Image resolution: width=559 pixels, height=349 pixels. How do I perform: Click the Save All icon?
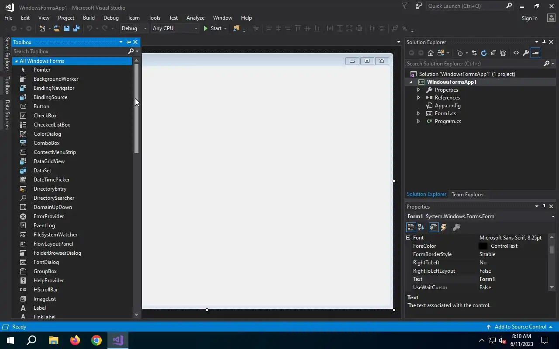(76, 28)
